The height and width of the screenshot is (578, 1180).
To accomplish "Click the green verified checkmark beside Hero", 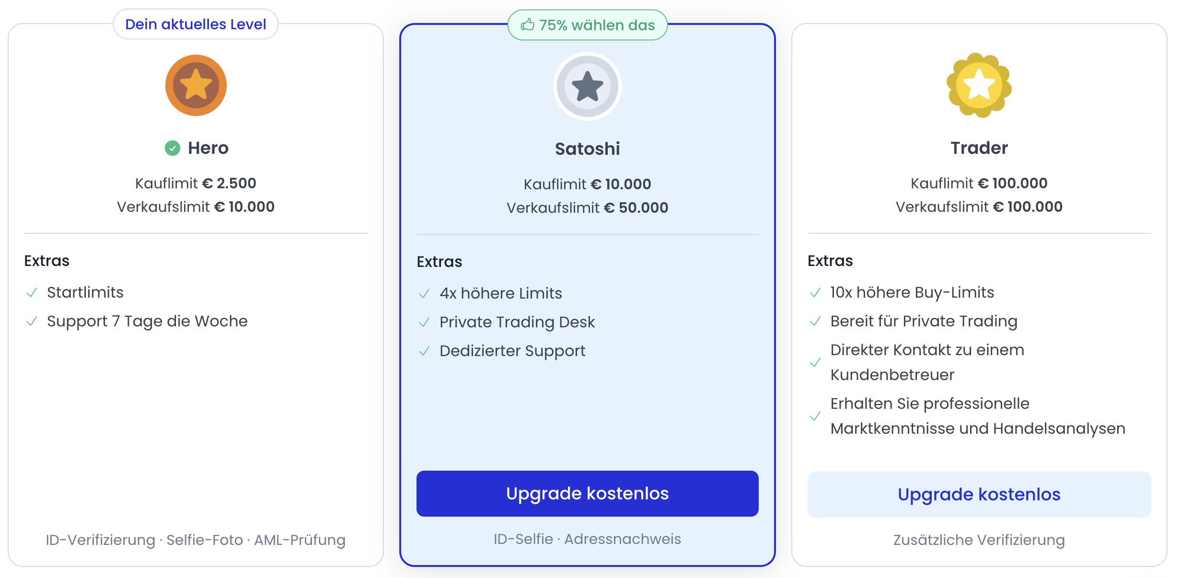I will [x=173, y=148].
